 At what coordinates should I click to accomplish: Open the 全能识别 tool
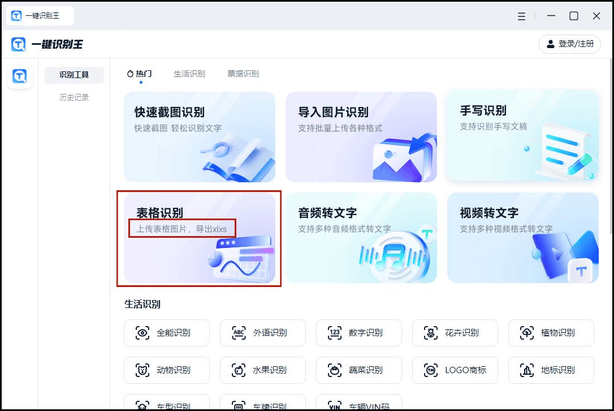coord(166,333)
